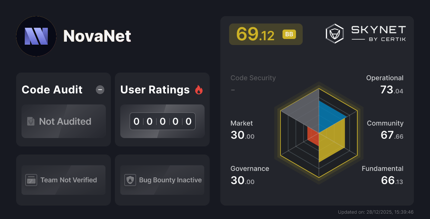The width and height of the screenshot is (430, 219).
Task: Click the NovaNet circular logo icon
Action: pos(36,36)
